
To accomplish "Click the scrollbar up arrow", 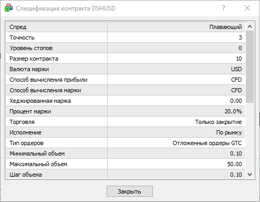I will pos(249,26).
